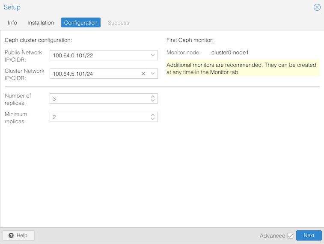Increase Minimum replicas with up arrow

pos(153,115)
